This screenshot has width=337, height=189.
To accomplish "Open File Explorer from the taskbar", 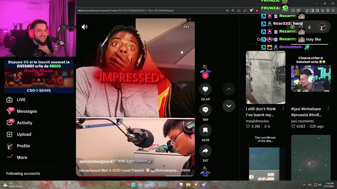I will click(188, 185).
